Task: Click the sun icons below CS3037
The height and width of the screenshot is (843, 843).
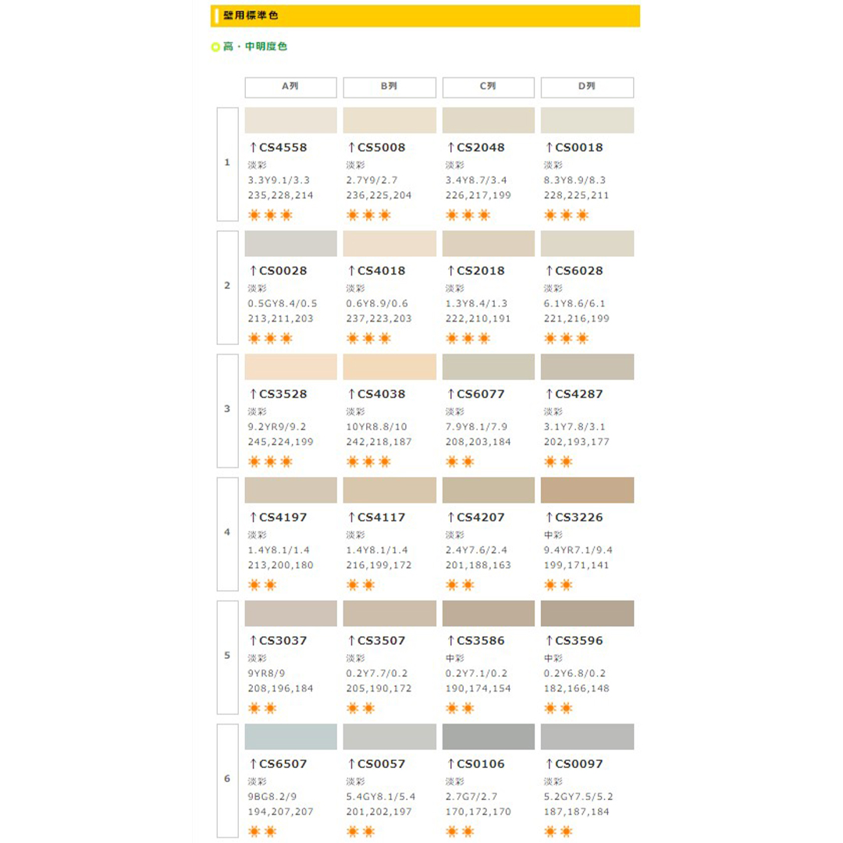Action: pos(261,708)
